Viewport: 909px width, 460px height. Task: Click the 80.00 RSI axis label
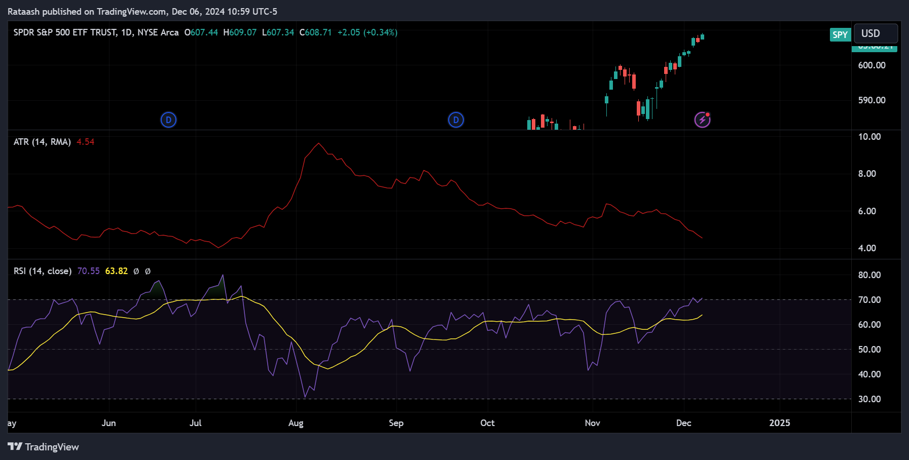[869, 275]
